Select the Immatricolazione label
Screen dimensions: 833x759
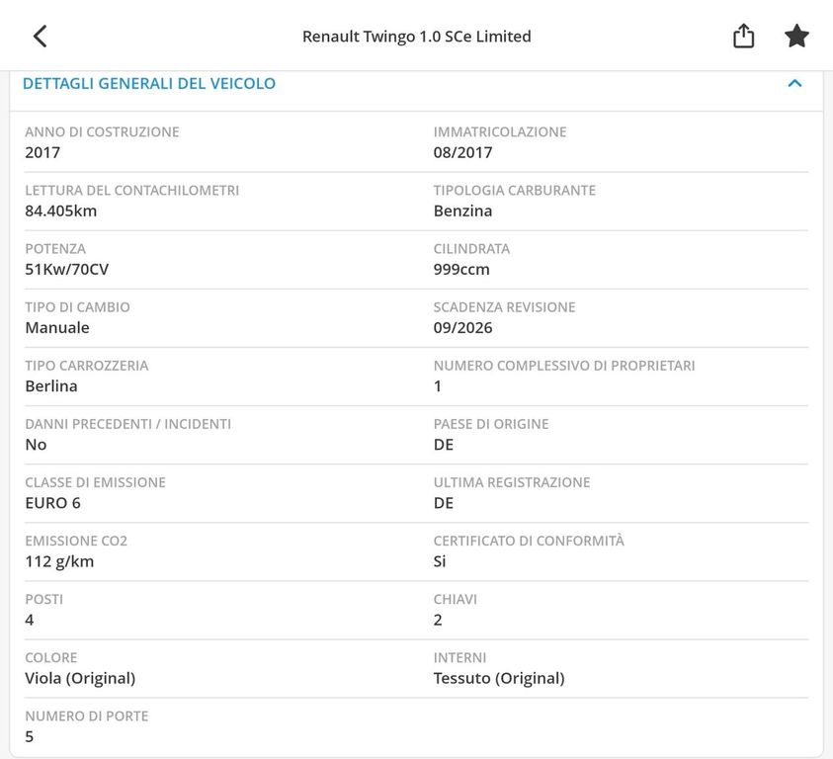(500, 131)
